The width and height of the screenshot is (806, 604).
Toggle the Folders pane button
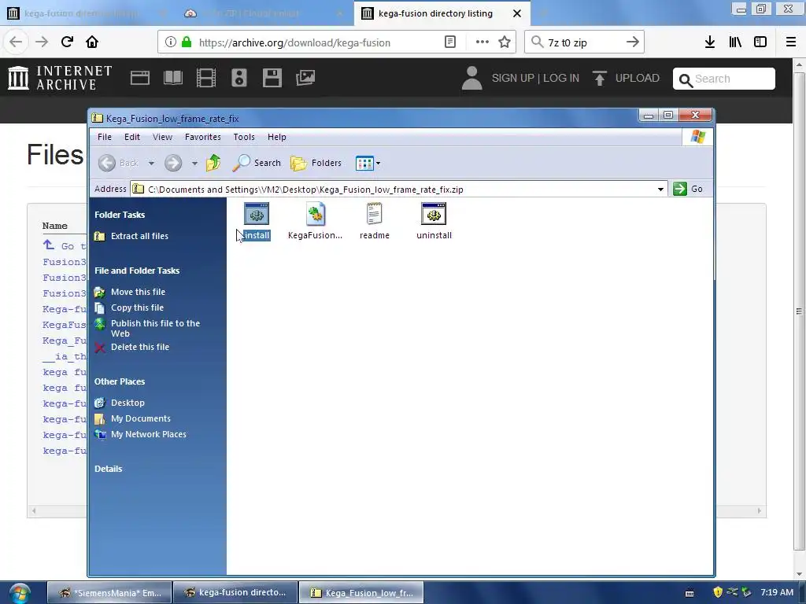coord(316,163)
